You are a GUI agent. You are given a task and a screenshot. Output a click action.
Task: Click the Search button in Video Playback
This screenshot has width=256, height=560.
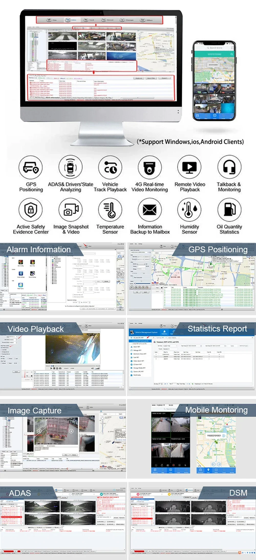pyautogui.click(x=16, y=372)
